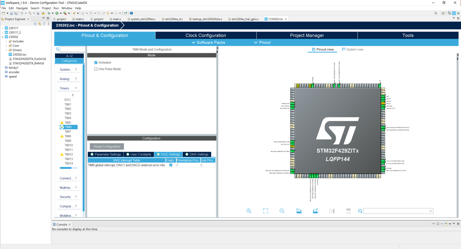Save the current file from toolbar
The width and height of the screenshot is (461, 249).
(x=11, y=13)
